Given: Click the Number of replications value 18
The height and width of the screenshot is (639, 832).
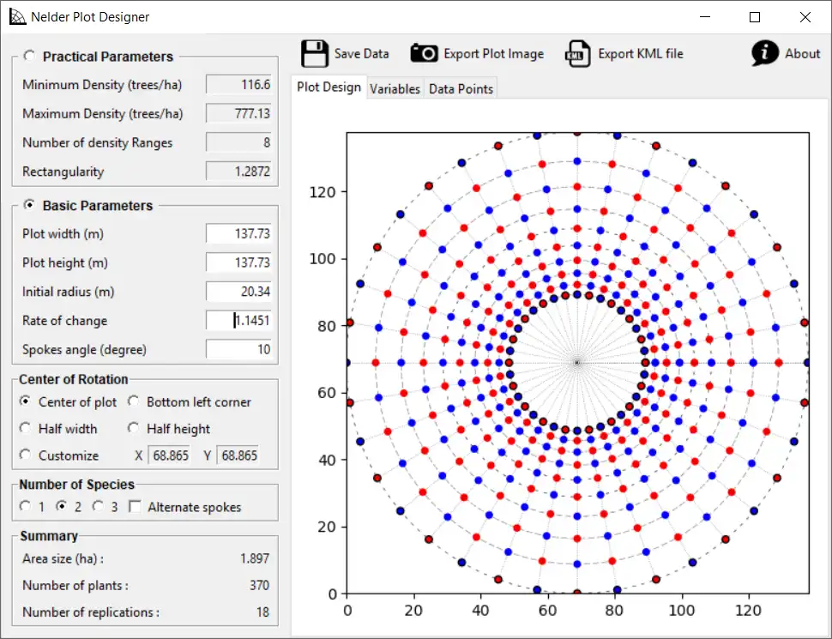Looking at the screenshot, I should point(263,612).
